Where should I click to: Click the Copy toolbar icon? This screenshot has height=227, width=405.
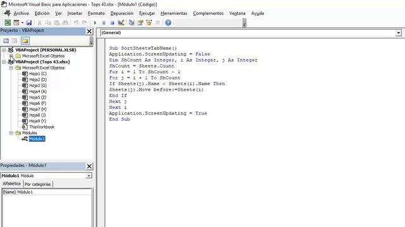pos(48,23)
